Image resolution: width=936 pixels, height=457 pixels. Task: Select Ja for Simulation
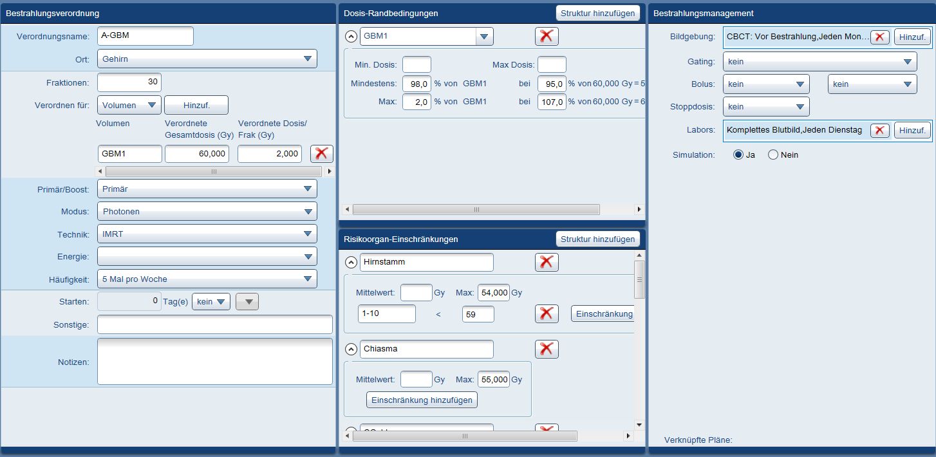(738, 155)
